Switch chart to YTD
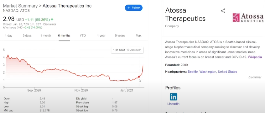This screenshot has height=113, width=265. point(83,35)
